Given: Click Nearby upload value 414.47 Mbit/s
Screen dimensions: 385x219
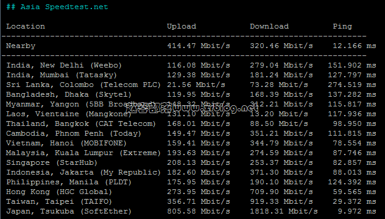Looking at the screenshot, I should [x=199, y=46].
